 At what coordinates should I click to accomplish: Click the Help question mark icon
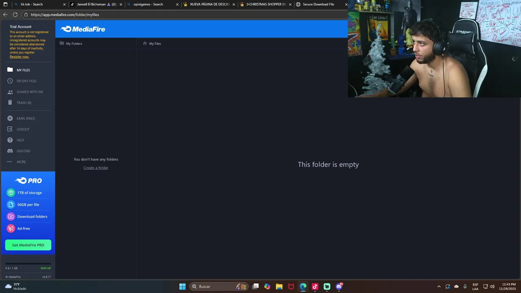pos(10,140)
